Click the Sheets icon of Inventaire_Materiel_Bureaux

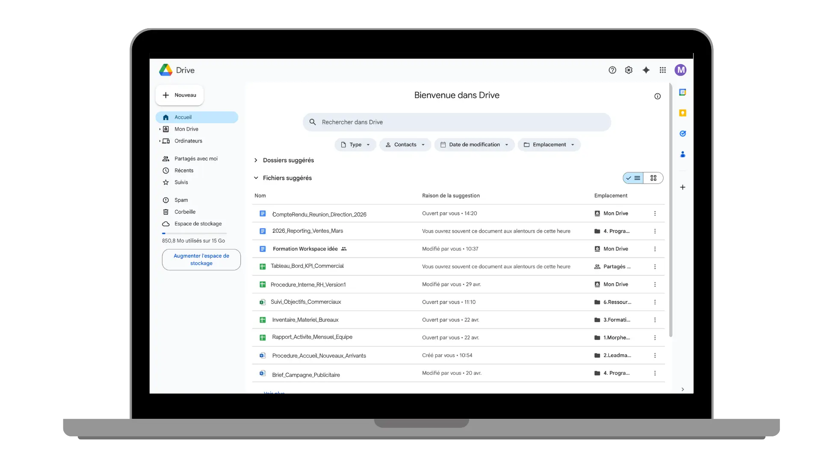[x=263, y=320]
